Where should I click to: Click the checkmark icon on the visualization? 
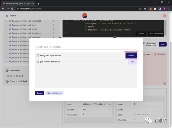point(164,83)
